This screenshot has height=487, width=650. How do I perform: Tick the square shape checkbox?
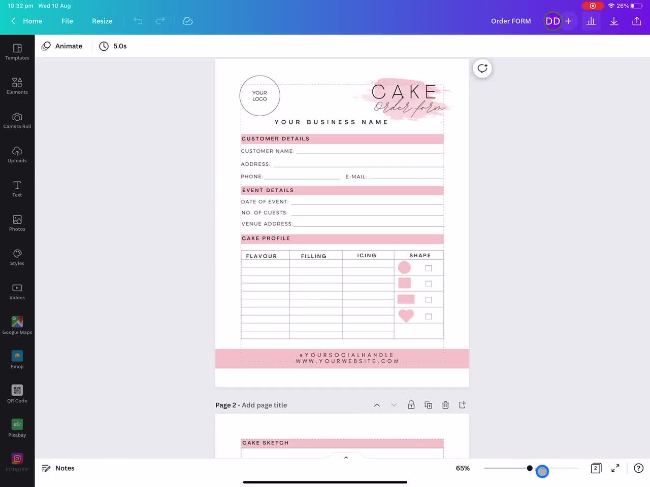[429, 284]
